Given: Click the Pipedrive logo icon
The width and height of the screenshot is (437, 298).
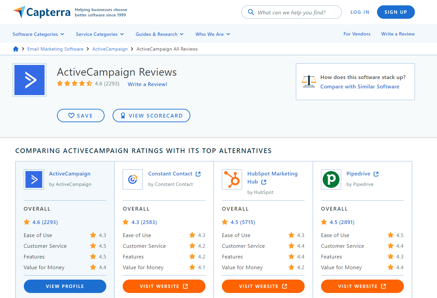Looking at the screenshot, I should [331, 179].
